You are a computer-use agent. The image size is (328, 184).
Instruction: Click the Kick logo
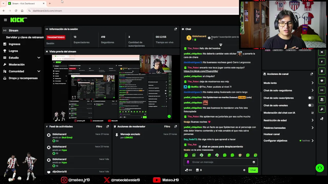coord(18,20)
